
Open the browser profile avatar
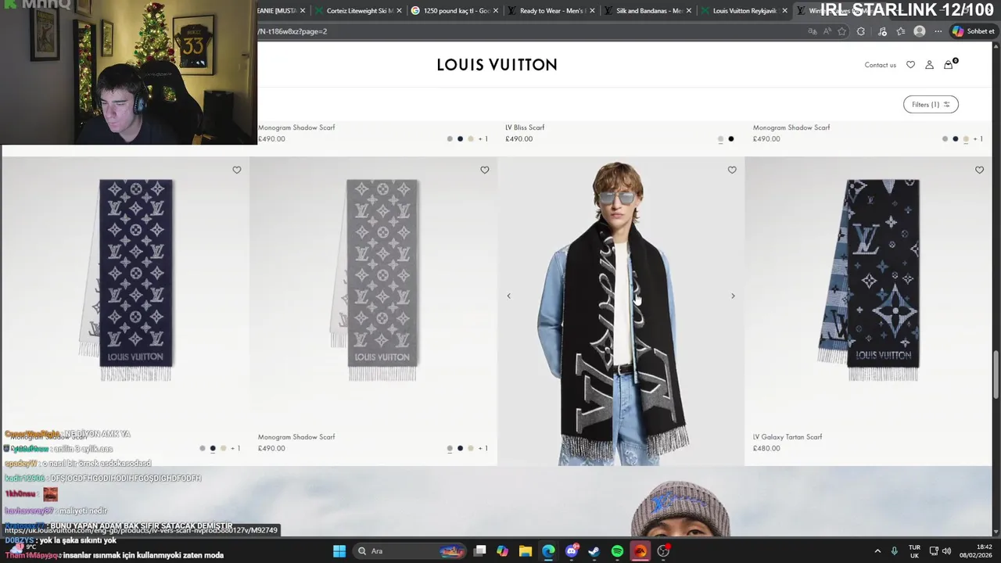click(920, 31)
